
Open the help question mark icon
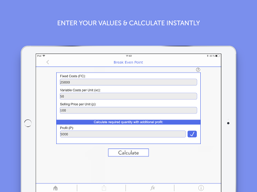point(198,69)
